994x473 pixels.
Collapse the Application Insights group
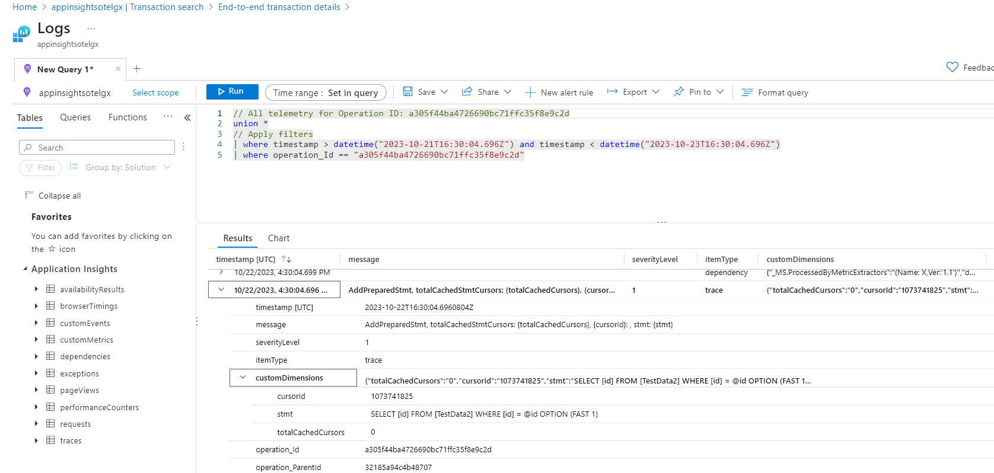point(26,269)
